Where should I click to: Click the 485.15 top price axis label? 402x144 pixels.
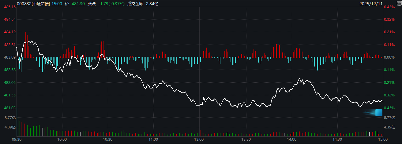[x=10, y=7]
